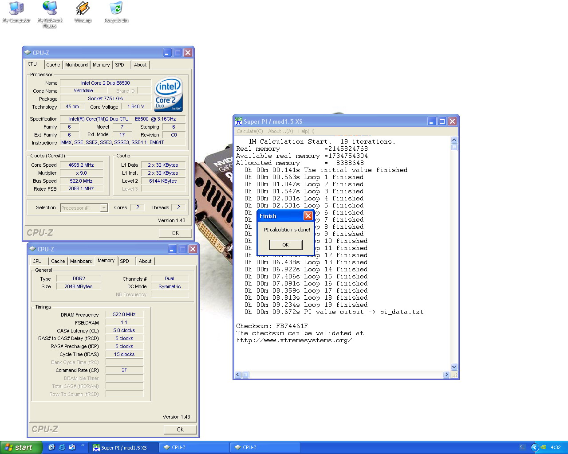568x454 pixels.
Task: Click the Outlook Express quick launch icon
Action: pos(72,447)
